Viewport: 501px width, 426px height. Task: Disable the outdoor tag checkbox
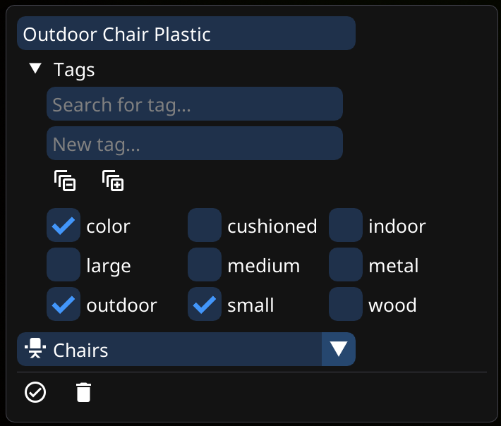[x=64, y=305]
